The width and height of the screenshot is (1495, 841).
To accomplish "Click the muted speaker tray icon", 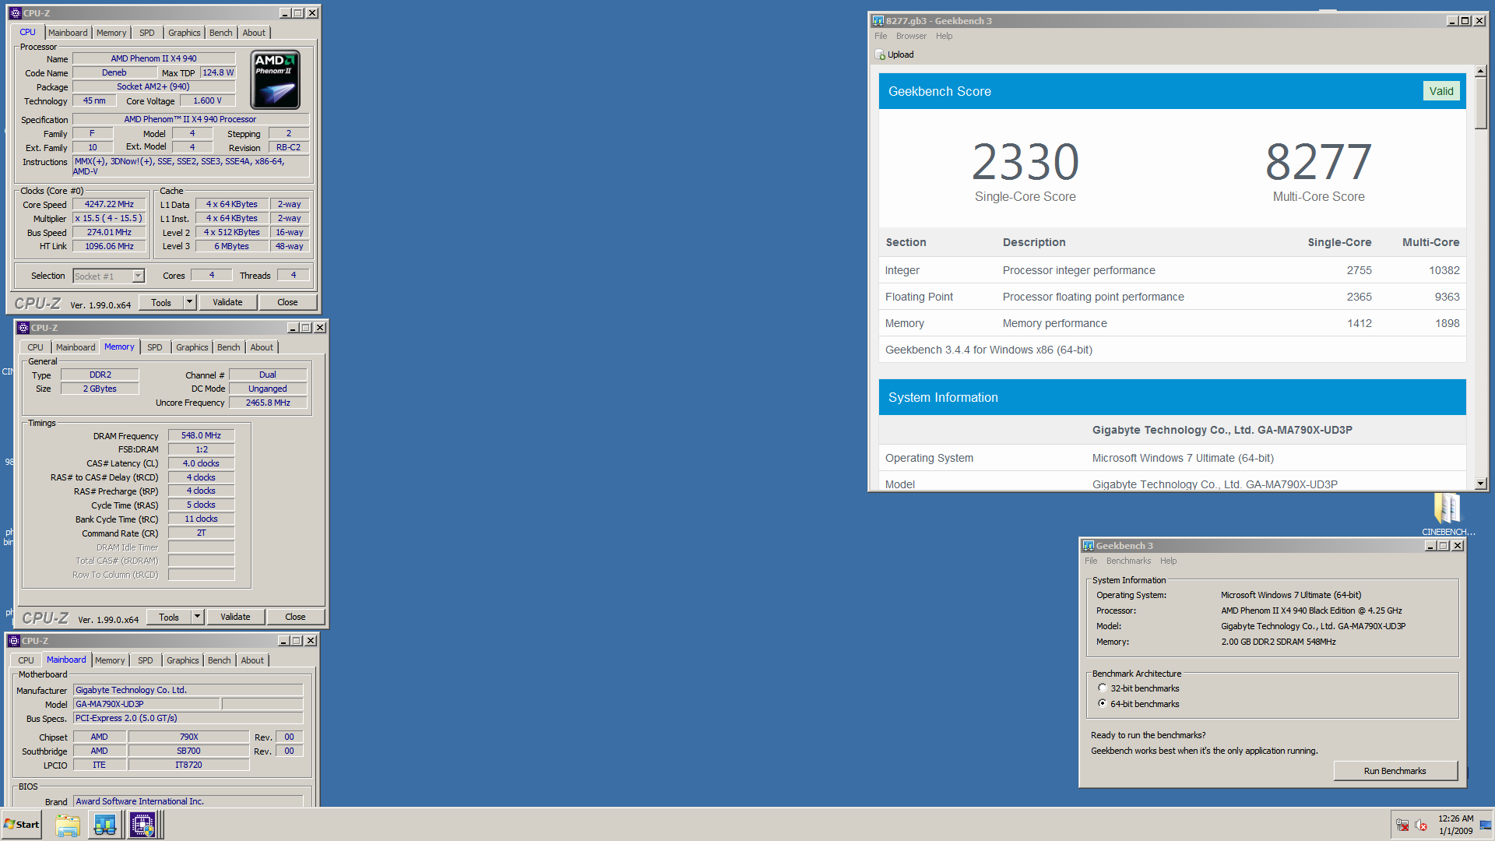I will (x=1421, y=825).
